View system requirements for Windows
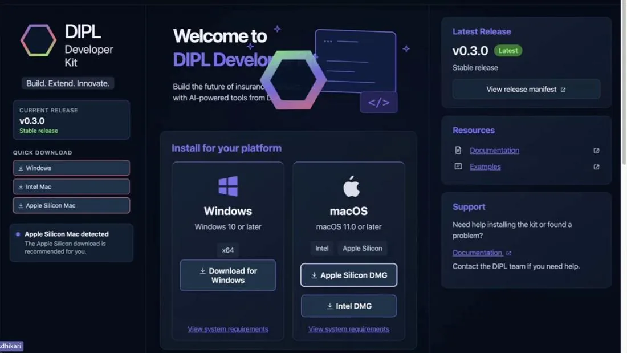Viewport: 627px width, 353px height. coord(228,329)
